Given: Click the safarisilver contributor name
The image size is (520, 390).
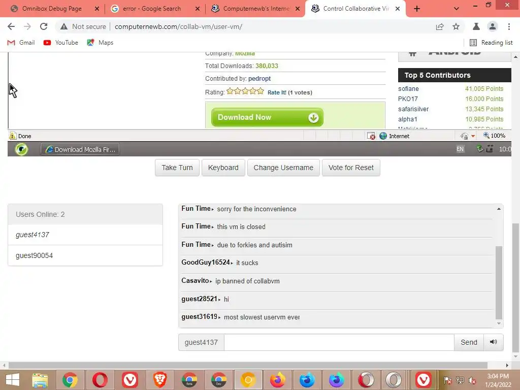Looking at the screenshot, I should (413, 109).
